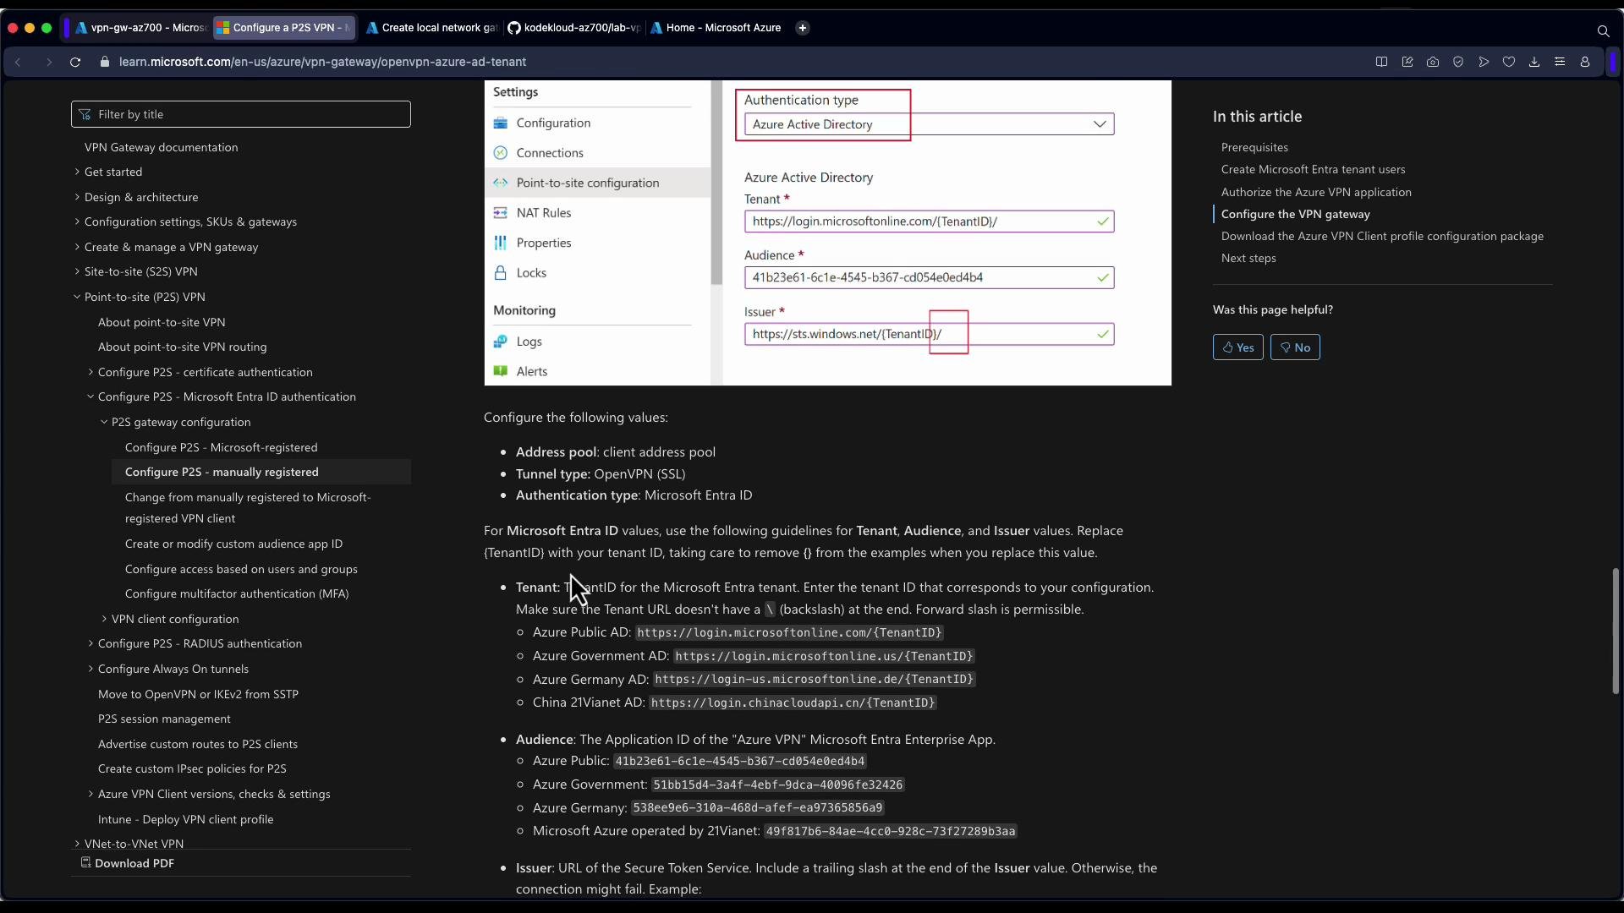Image resolution: width=1624 pixels, height=913 pixels.
Task: Open downloads via the download icon
Action: click(x=1534, y=62)
